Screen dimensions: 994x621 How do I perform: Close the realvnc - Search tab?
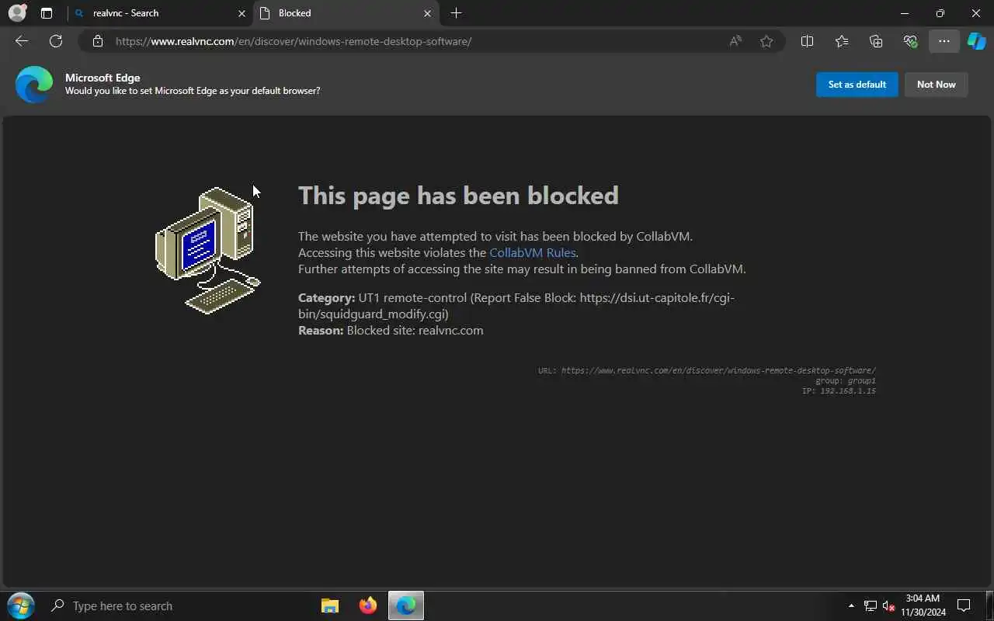[242, 13]
